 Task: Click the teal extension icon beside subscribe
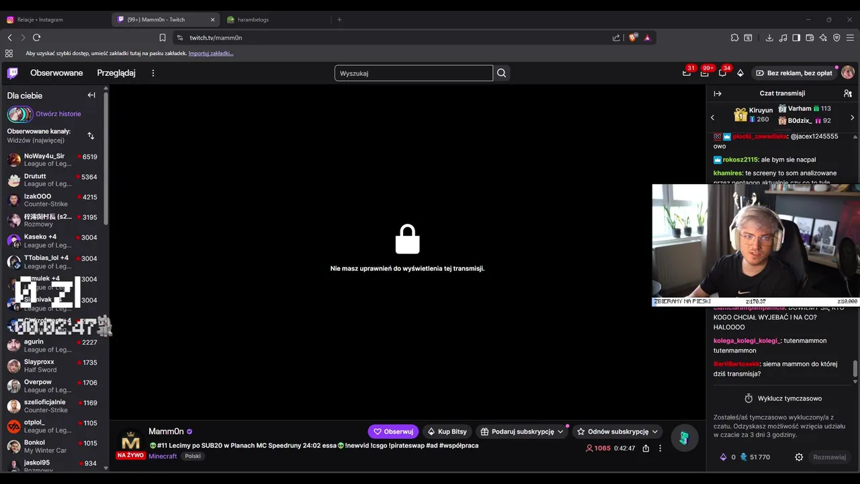(x=684, y=438)
